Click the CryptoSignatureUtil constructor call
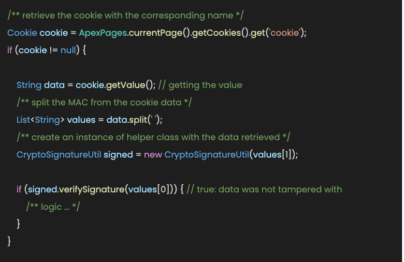Screen dimensions: 404x262 pyautogui.click(x=207, y=155)
